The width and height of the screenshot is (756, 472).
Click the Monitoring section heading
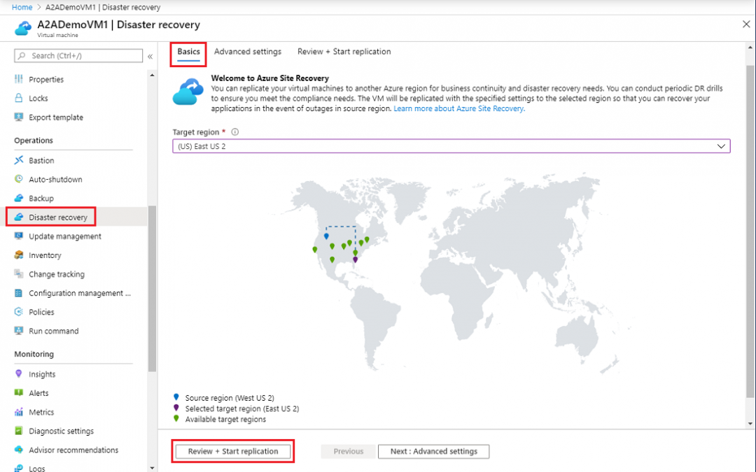[34, 354]
